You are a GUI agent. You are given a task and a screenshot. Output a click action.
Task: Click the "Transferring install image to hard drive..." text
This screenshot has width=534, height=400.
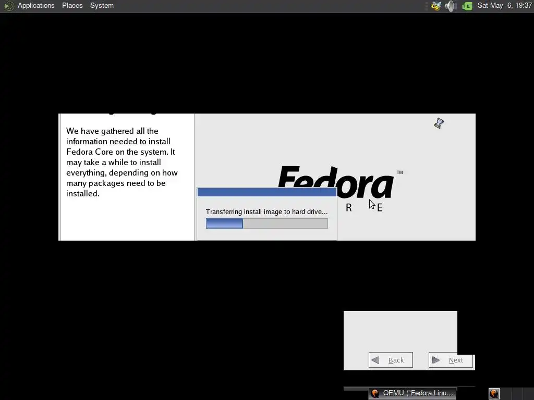point(266,211)
